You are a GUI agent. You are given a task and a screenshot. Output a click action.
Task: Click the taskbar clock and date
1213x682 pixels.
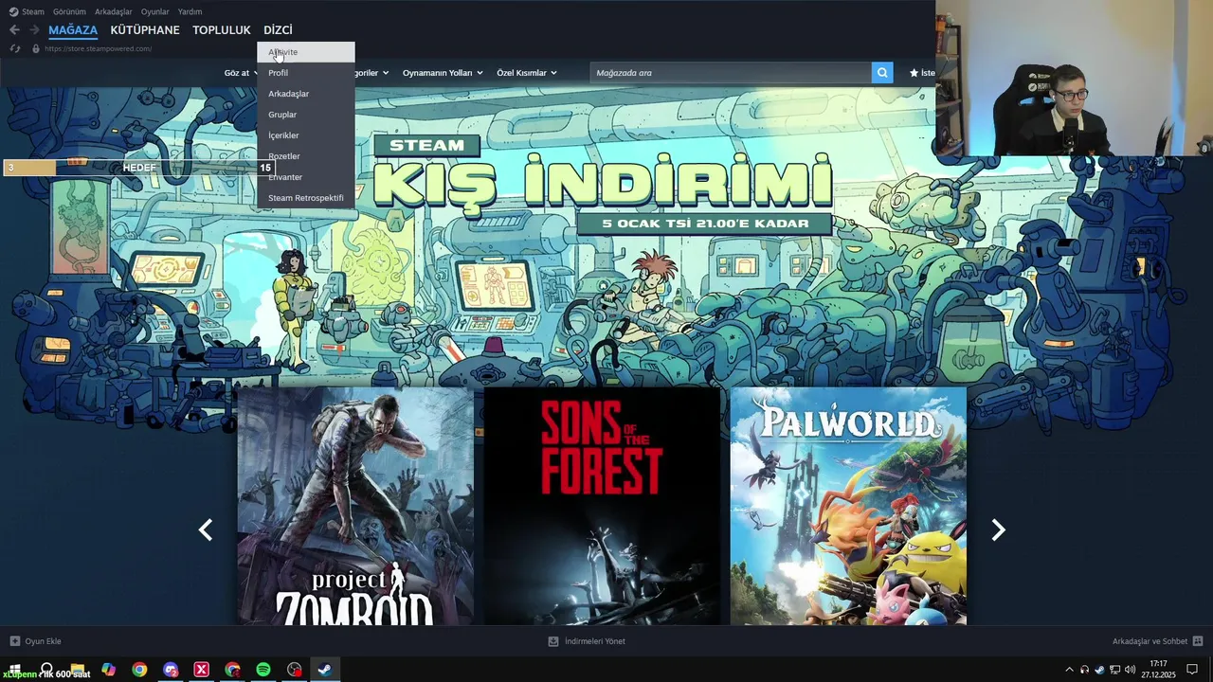tap(1158, 670)
